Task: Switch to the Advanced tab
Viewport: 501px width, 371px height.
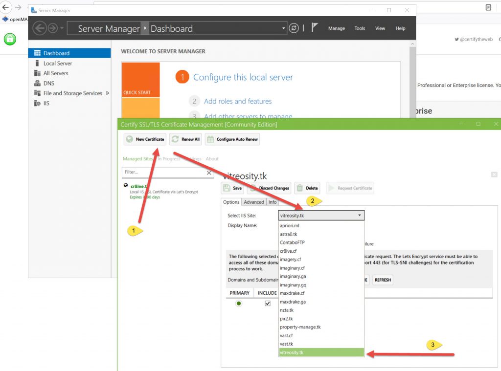Action: click(254, 202)
